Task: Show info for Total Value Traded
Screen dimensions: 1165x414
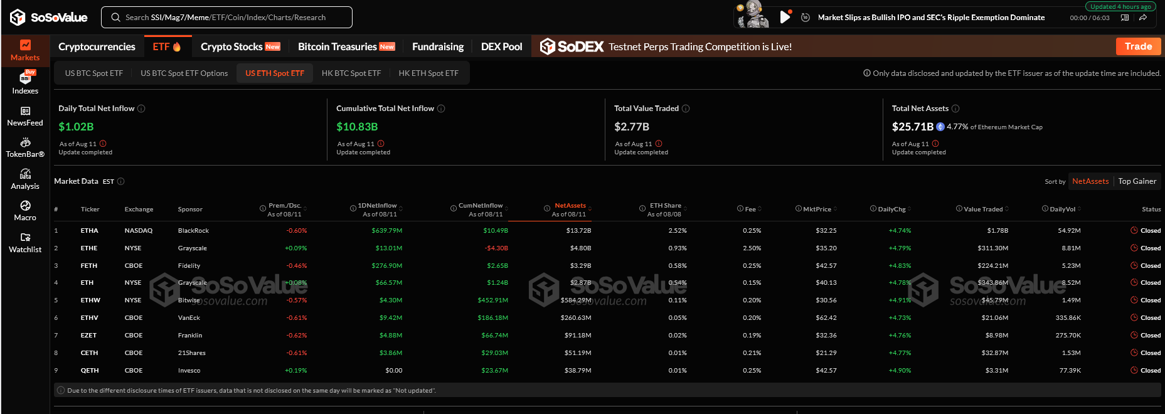Action: click(x=686, y=109)
